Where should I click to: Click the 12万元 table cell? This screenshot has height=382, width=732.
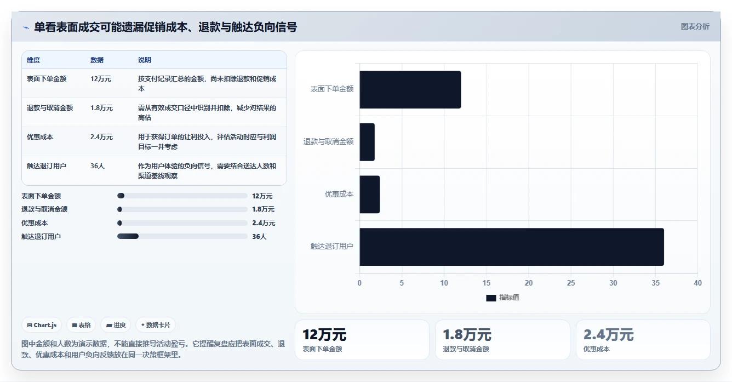coord(101,79)
